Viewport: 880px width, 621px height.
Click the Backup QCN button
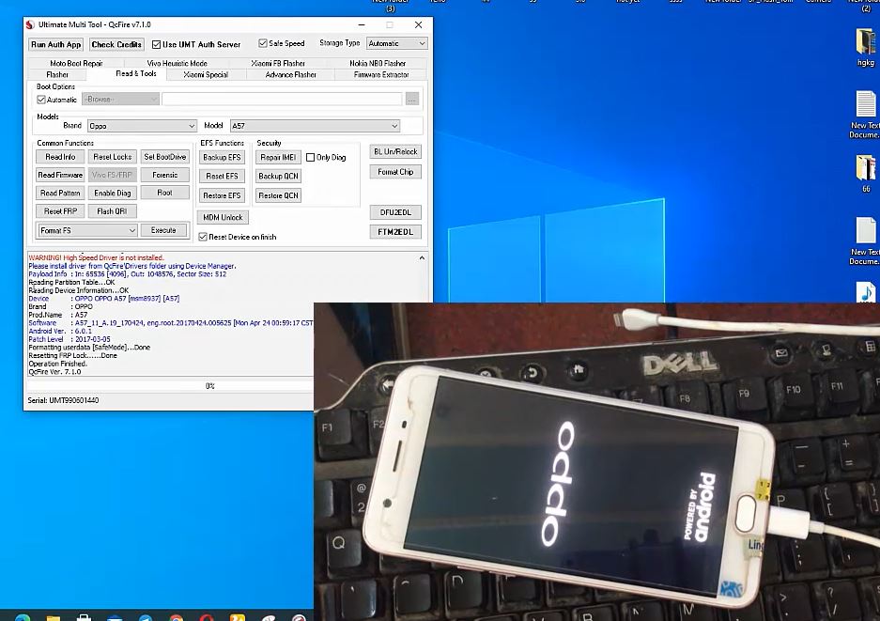(278, 176)
